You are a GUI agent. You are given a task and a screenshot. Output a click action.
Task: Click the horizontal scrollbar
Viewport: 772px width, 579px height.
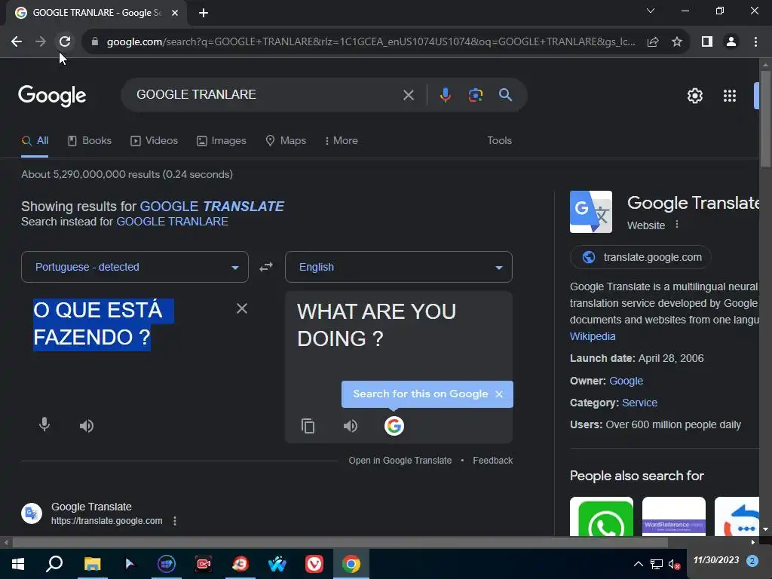pyautogui.click(x=340, y=543)
